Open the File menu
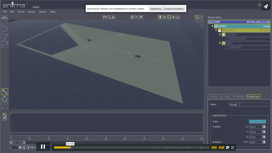Screen dimensions: 272x153 (5, 11)
